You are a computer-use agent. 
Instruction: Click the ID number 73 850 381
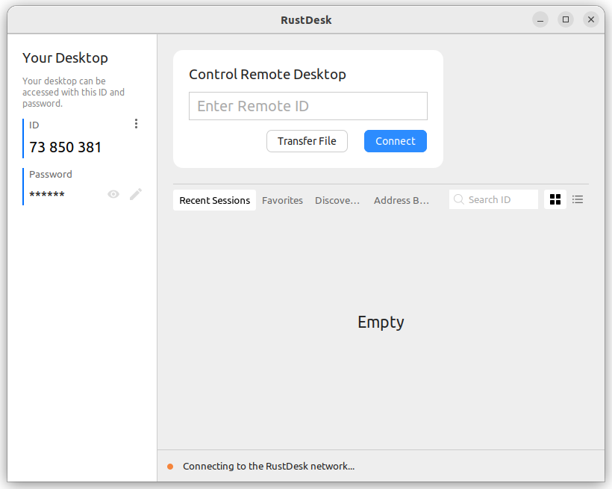66,147
